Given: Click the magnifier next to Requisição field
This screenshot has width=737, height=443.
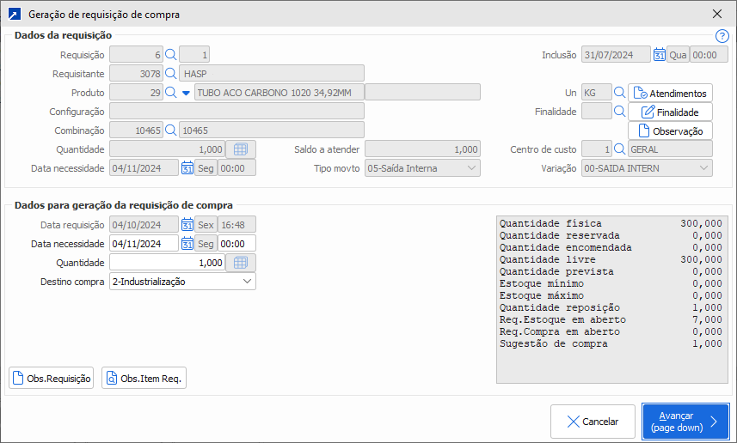Looking at the screenshot, I should [170, 55].
